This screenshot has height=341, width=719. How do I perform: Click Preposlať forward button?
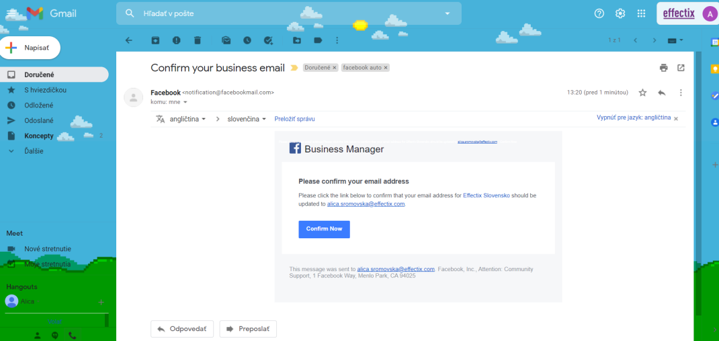tap(248, 329)
